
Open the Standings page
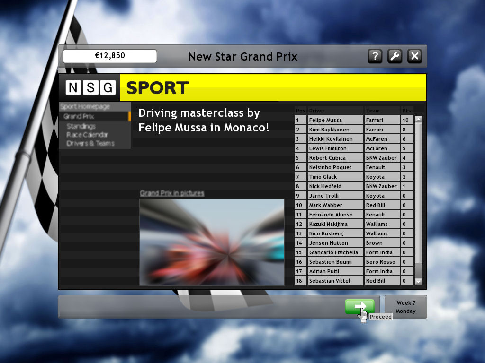point(81,126)
